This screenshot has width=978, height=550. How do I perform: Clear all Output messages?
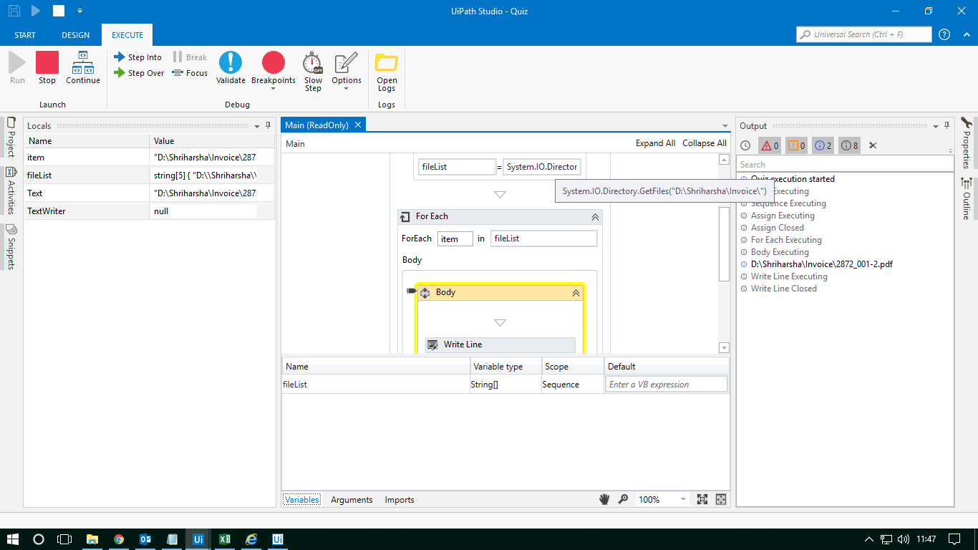click(873, 145)
